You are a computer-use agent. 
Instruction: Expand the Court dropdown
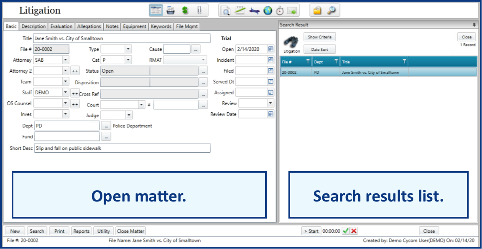click(x=141, y=105)
